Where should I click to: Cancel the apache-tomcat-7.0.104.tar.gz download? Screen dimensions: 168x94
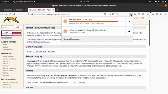pyautogui.click(x=129, y=21)
